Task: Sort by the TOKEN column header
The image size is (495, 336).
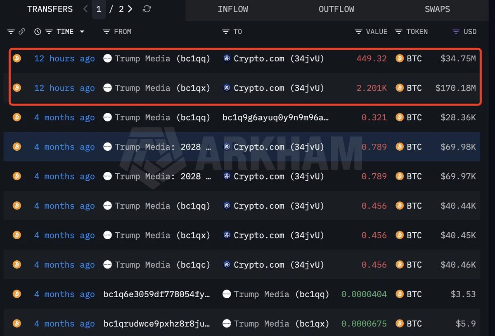Action: pos(417,31)
